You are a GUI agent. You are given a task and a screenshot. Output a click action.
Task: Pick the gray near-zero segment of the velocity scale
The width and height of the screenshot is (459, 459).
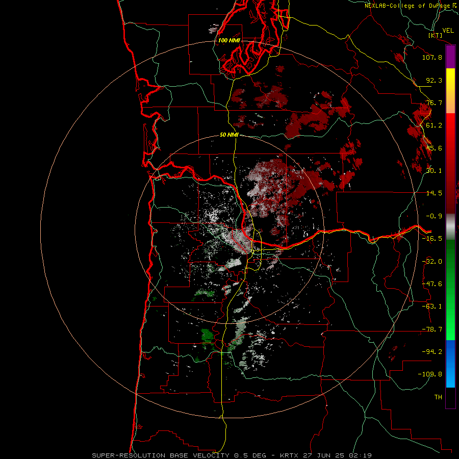click(450, 227)
